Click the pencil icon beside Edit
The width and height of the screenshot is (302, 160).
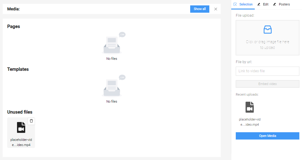pos(259,4)
